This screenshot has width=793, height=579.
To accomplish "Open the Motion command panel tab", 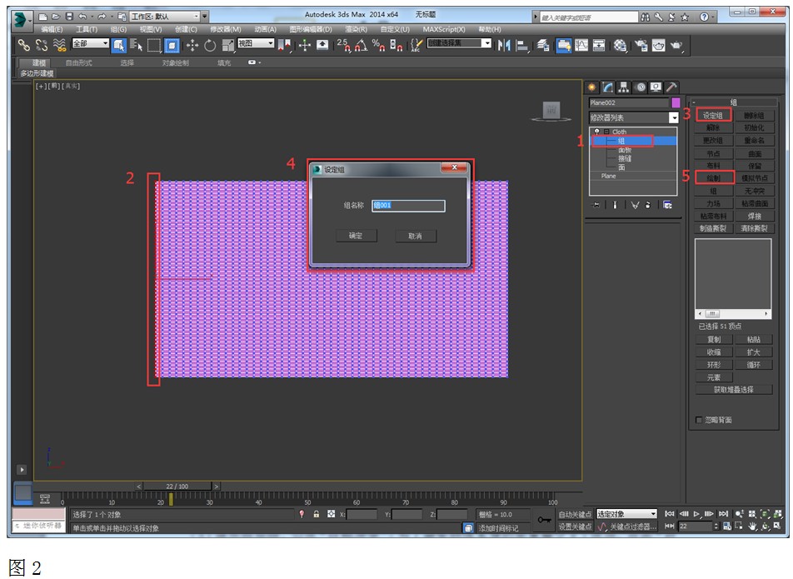I will coord(641,87).
